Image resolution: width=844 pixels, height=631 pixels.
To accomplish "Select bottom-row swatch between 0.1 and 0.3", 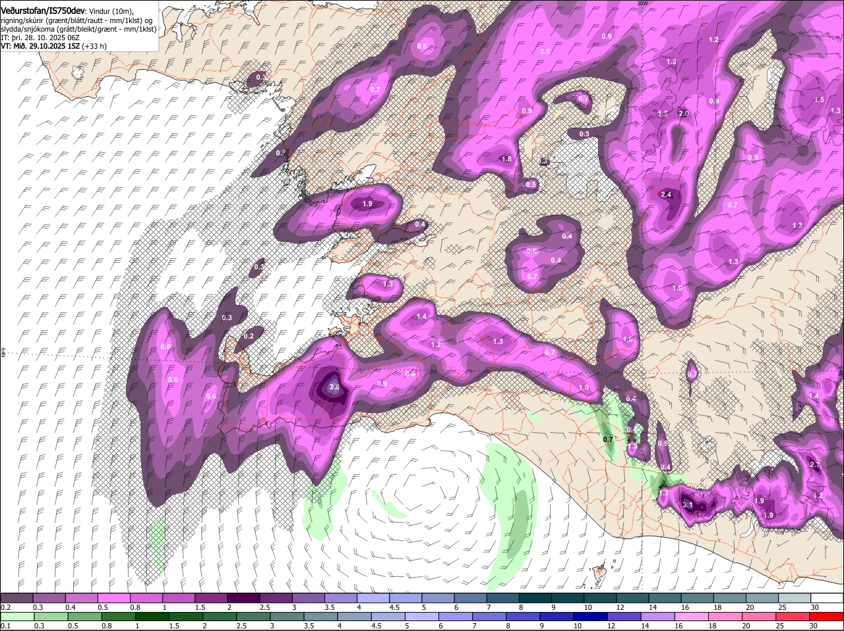I will [x=16, y=617].
